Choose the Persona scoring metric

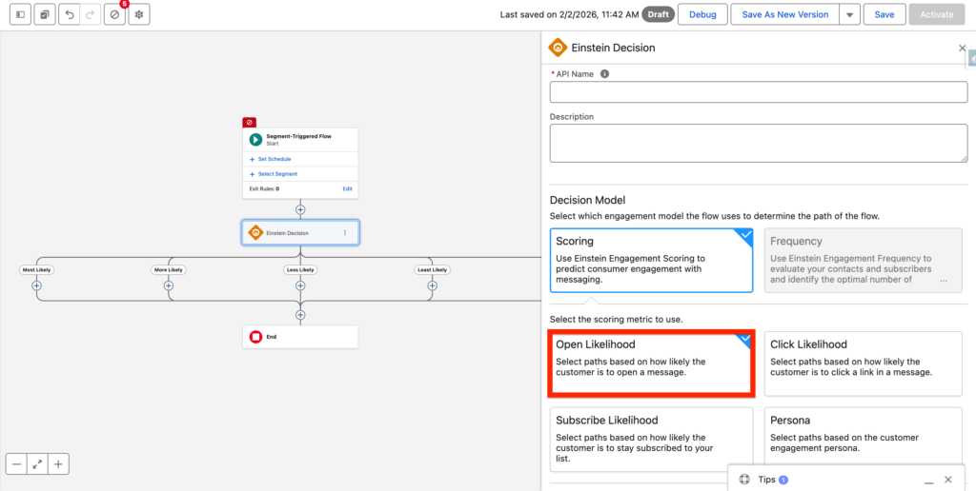(863, 439)
